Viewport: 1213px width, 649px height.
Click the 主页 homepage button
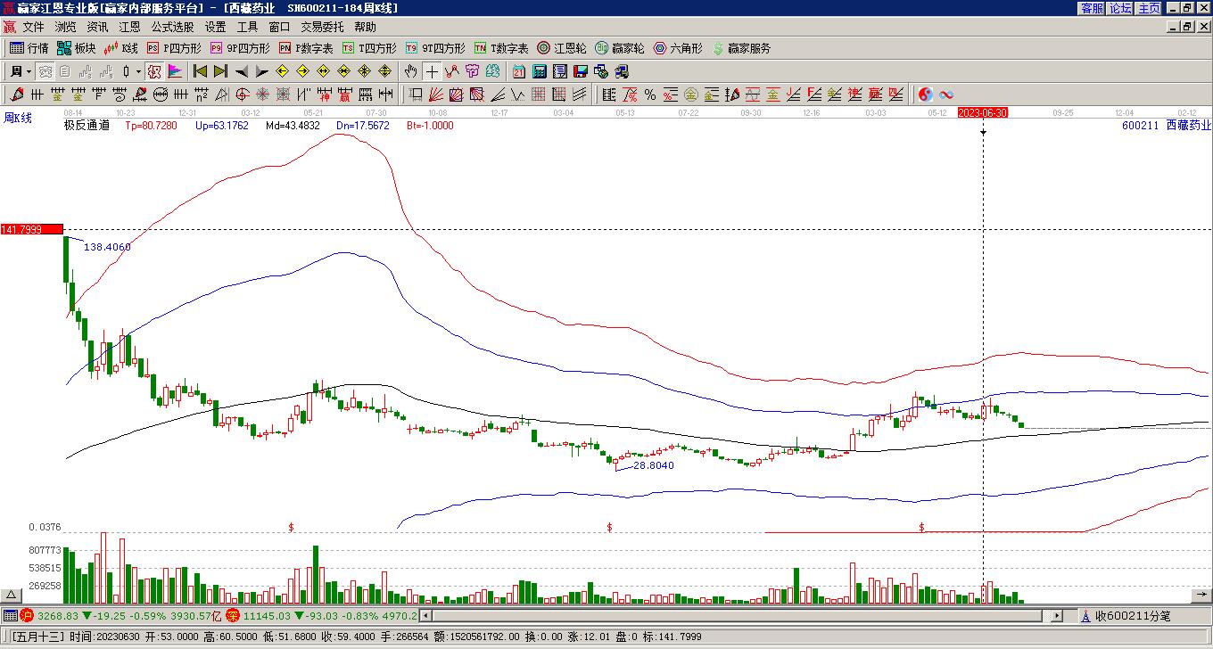tap(1149, 8)
